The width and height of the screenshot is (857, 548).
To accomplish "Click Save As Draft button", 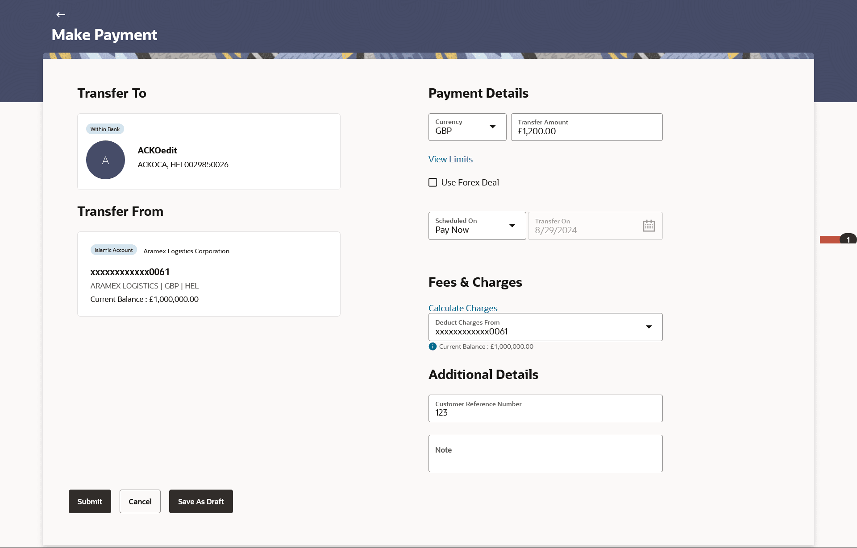I will [201, 502].
